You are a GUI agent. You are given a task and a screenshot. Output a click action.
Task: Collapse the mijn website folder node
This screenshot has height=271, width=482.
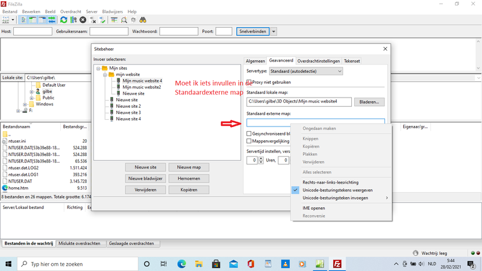tap(105, 75)
